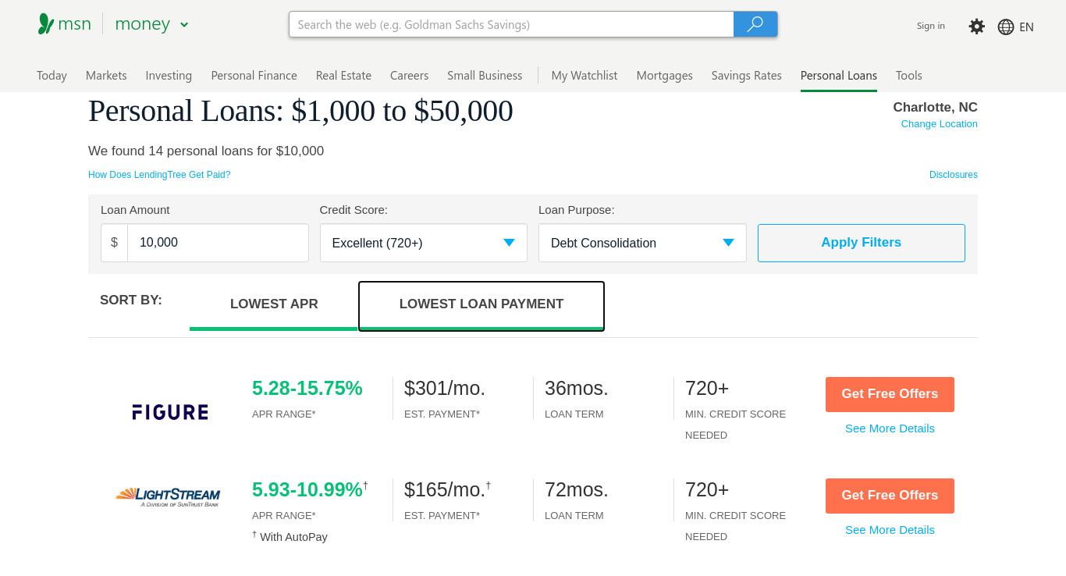This screenshot has height=576, width=1066.
Task: Sort by Lowest Loan Payment
Action: 481,304
